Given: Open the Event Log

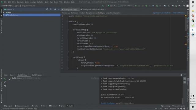Looking at the screenshot, I should [165, 106].
